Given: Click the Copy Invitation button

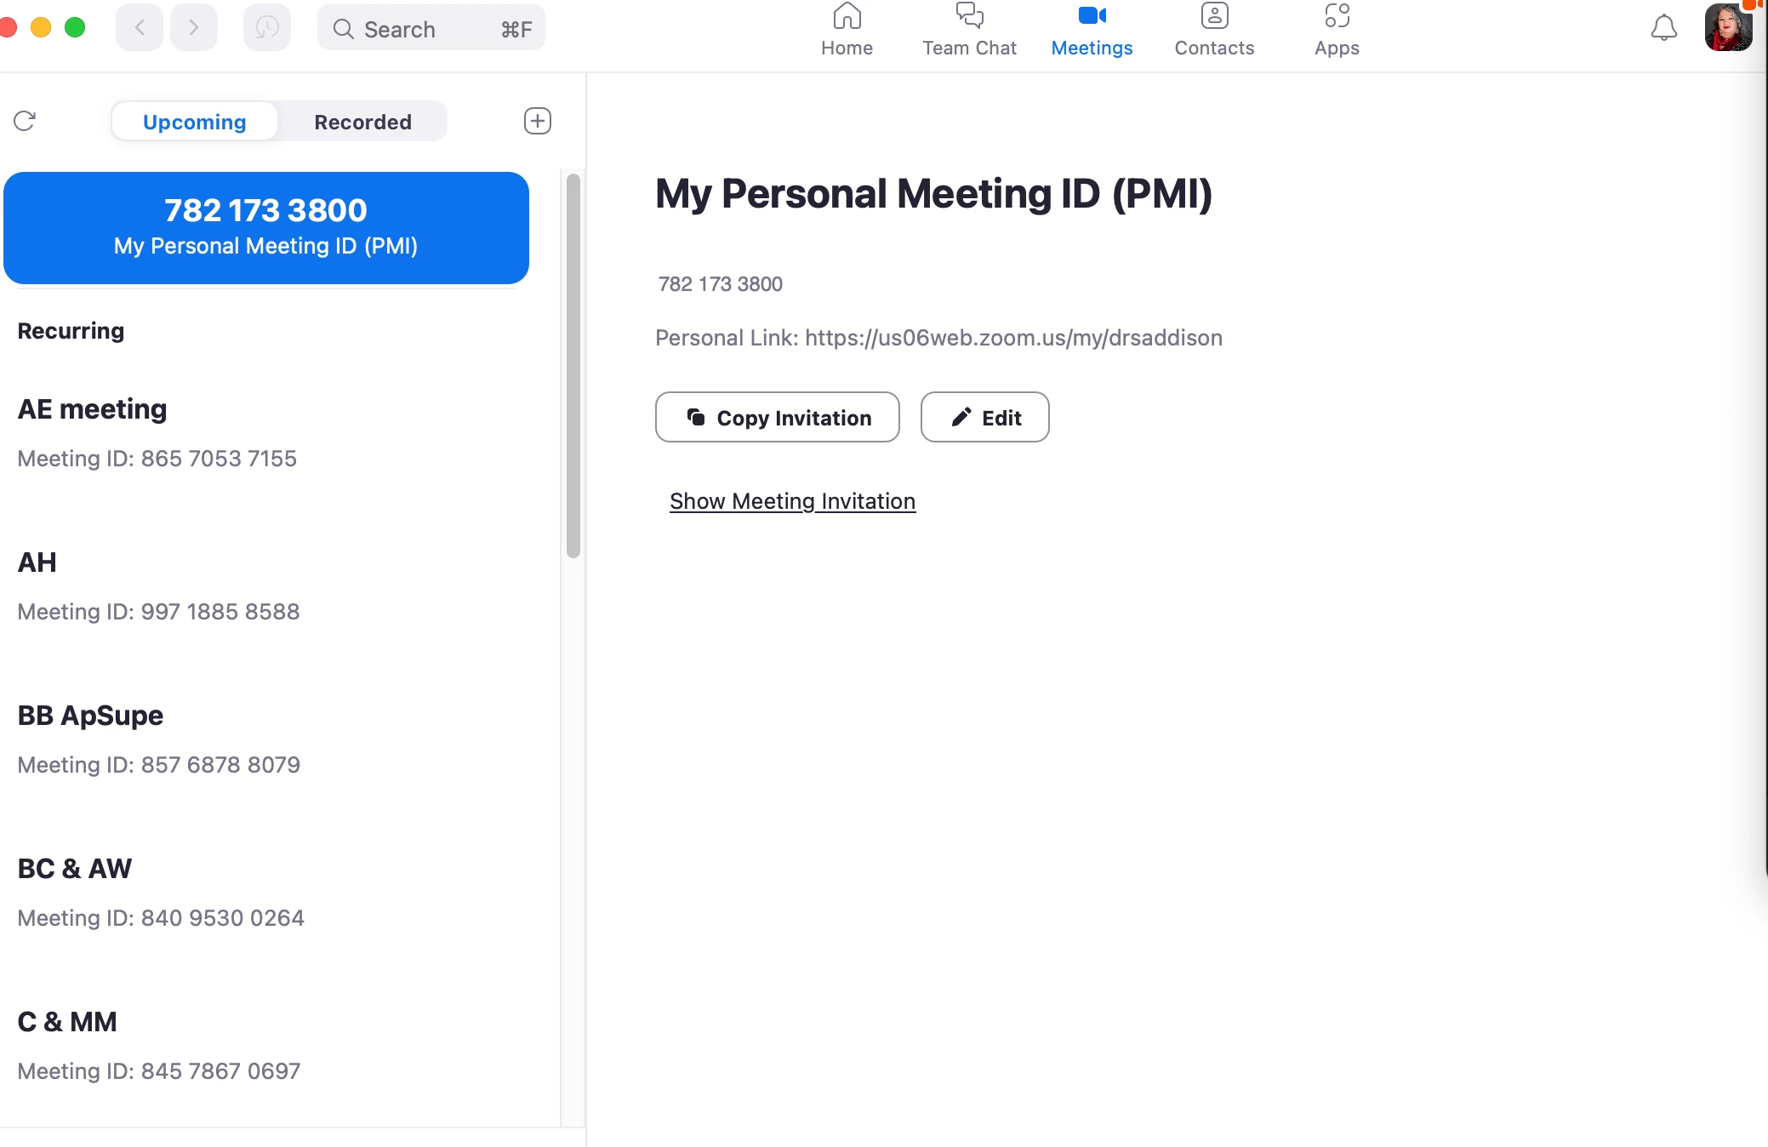Looking at the screenshot, I should 777,417.
